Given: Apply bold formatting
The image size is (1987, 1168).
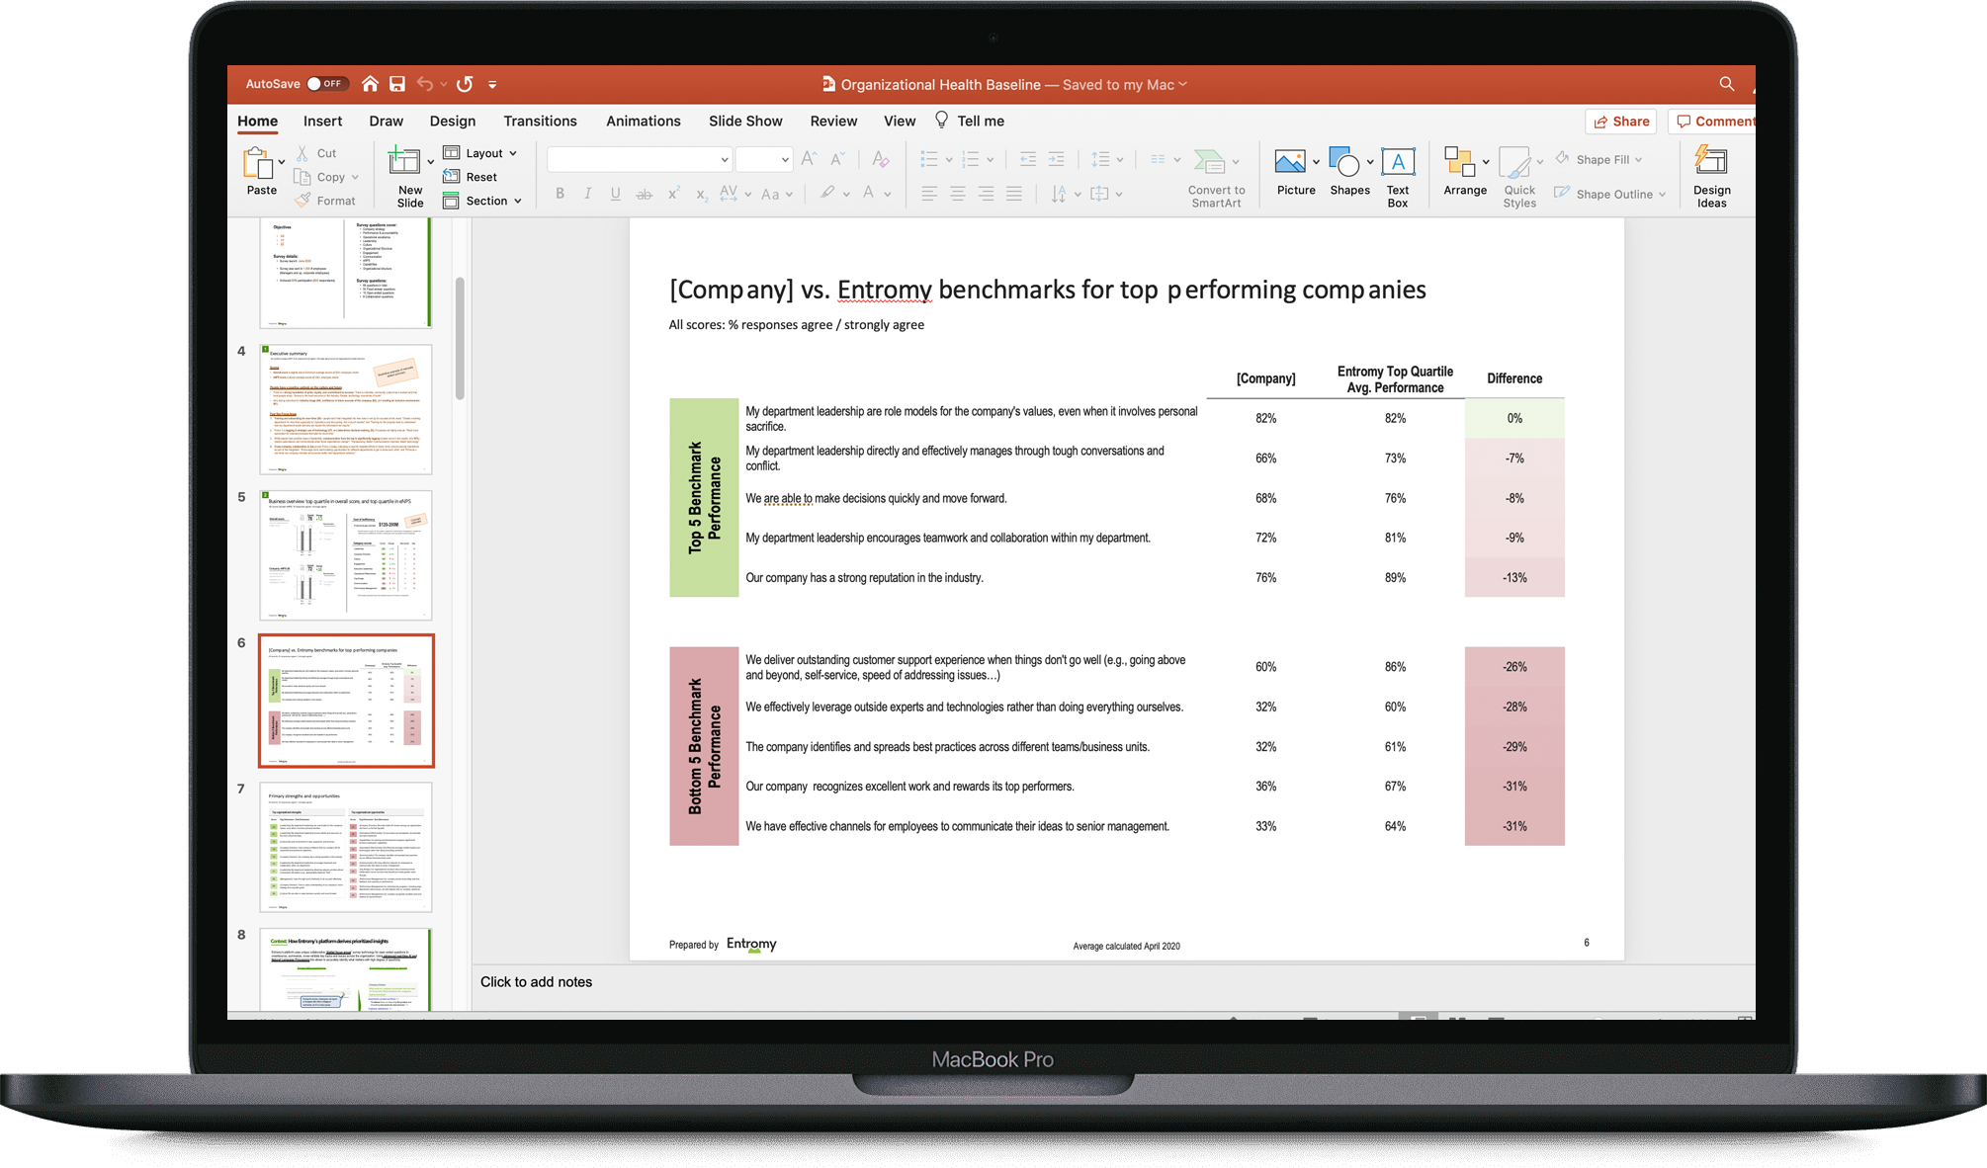Looking at the screenshot, I should click(560, 193).
